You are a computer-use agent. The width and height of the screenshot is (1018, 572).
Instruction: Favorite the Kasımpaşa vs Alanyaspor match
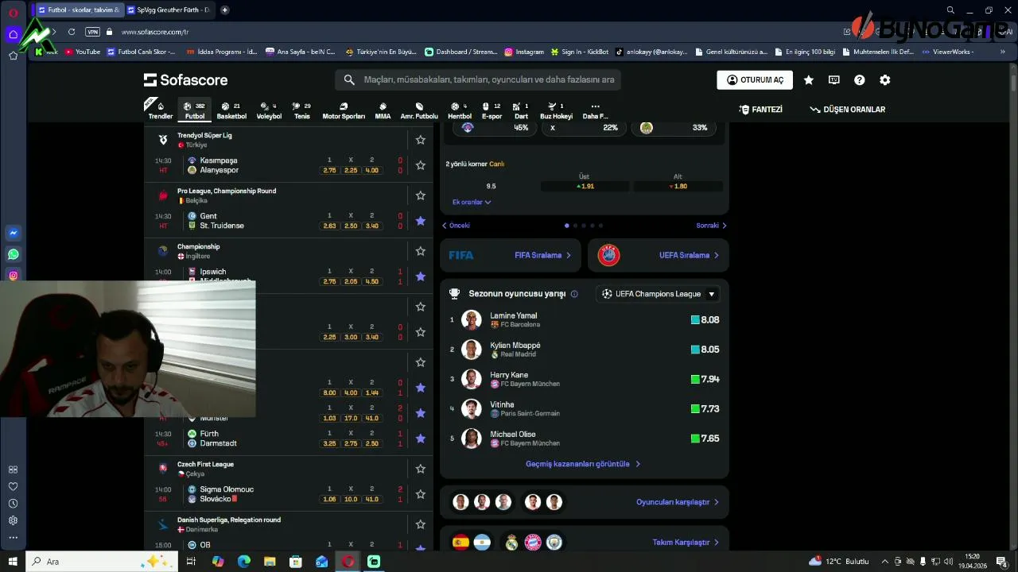tap(421, 165)
